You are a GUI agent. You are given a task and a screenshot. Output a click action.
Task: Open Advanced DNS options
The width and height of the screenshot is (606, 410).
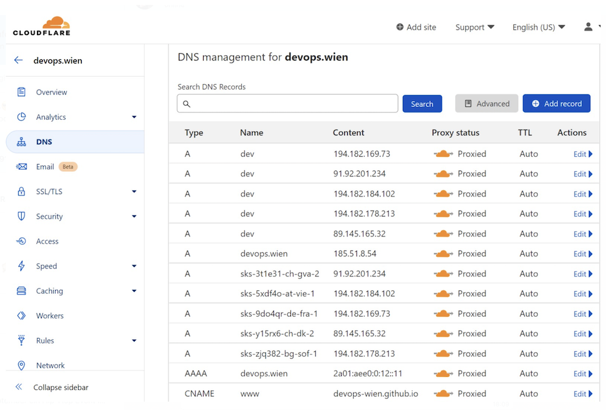pyautogui.click(x=487, y=103)
